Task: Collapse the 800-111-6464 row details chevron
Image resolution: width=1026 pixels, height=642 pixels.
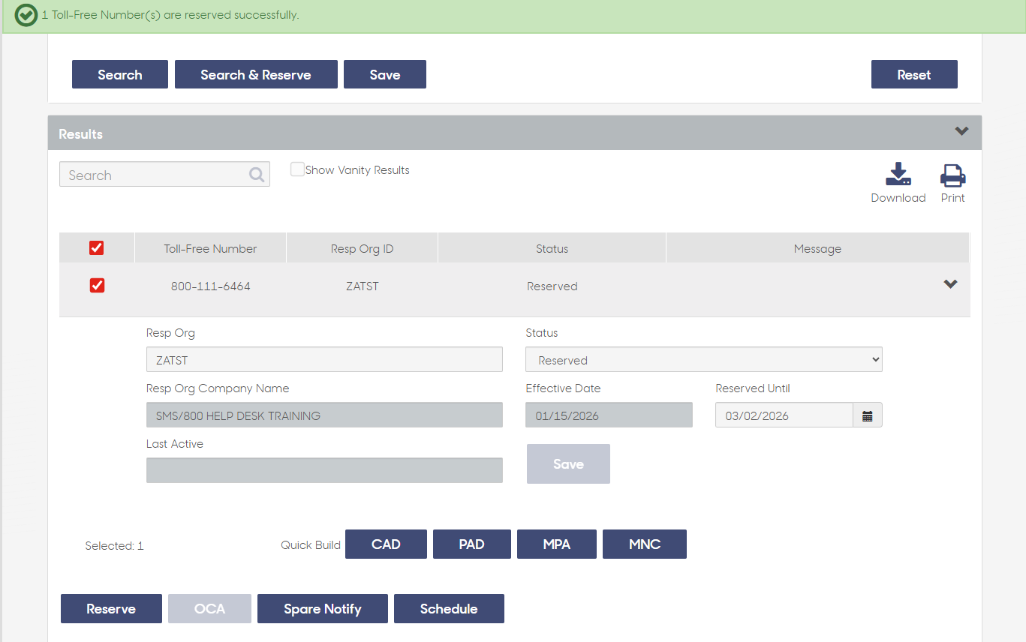Action: (950, 284)
